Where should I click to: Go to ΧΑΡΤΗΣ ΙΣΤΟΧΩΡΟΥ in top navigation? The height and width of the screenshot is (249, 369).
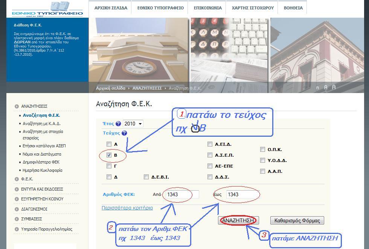tap(253, 8)
